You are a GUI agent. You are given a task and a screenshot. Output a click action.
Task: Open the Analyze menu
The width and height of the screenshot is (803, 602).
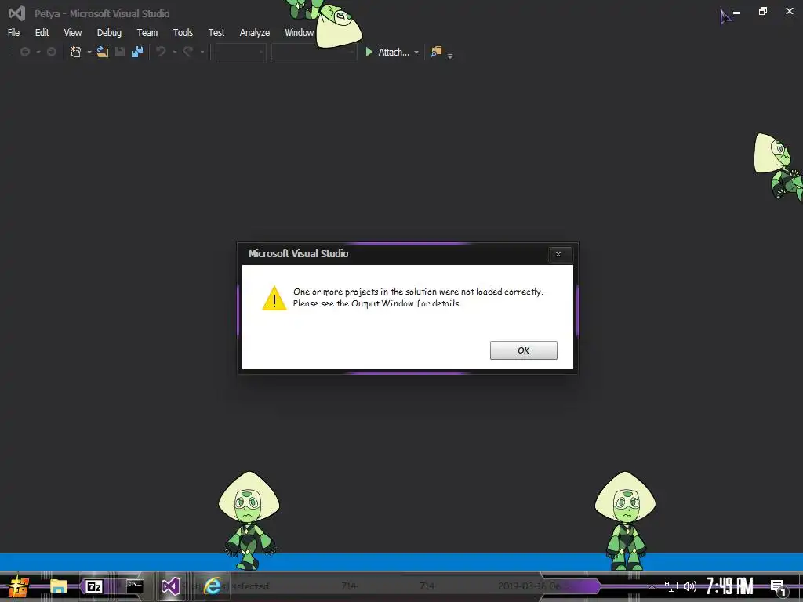tap(255, 33)
